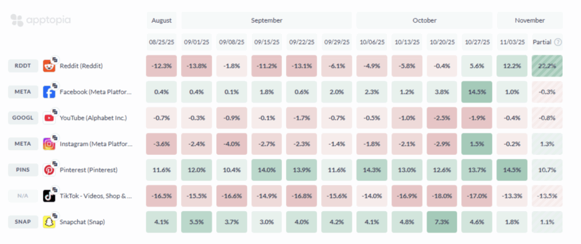581x244 pixels.
Task: Click Reddit's 22.2% partial cell
Action: pos(547,66)
